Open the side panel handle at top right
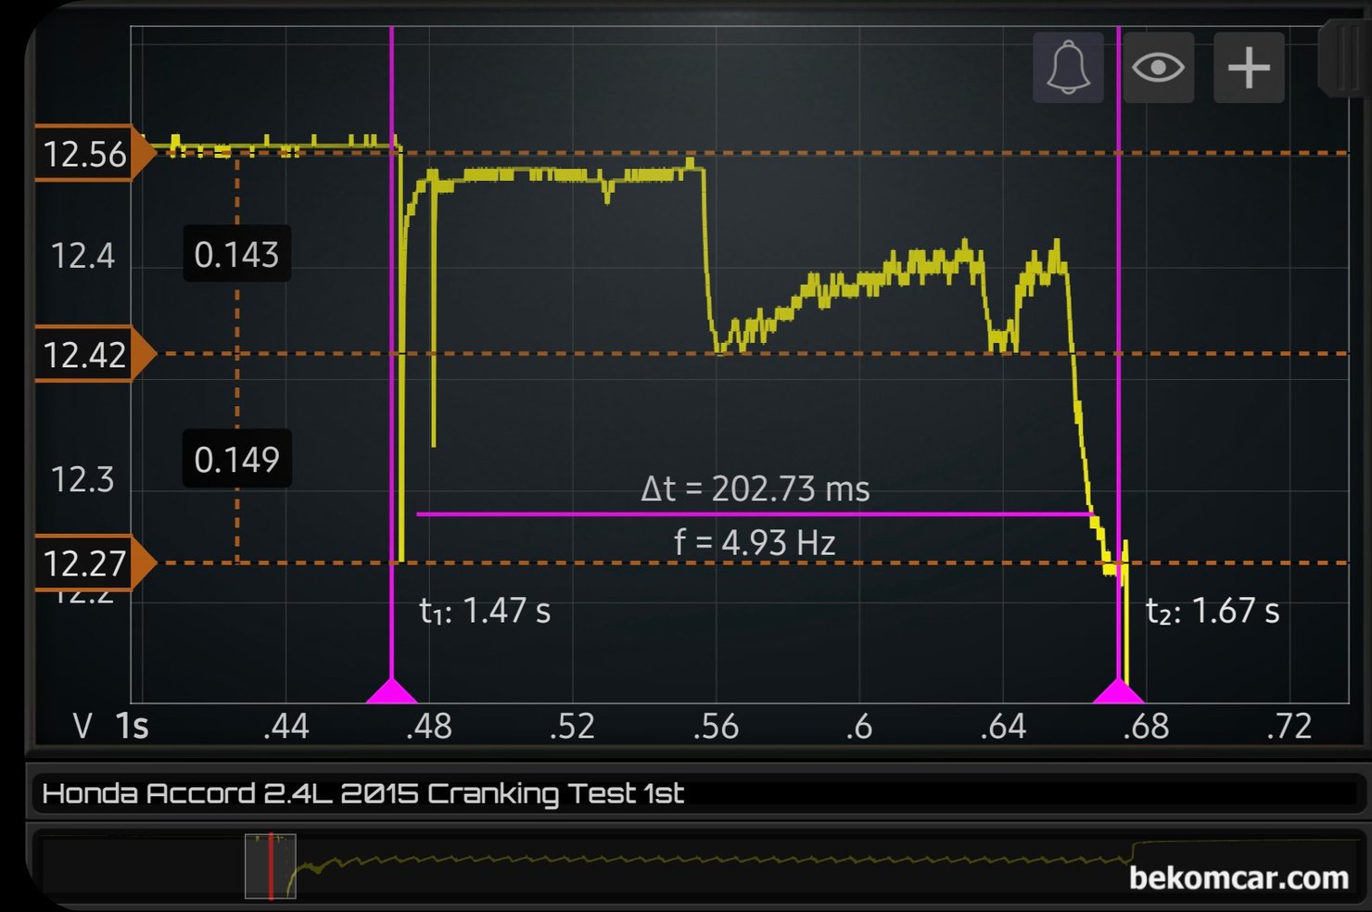Viewport: 1372px width, 912px height. coord(1341,60)
